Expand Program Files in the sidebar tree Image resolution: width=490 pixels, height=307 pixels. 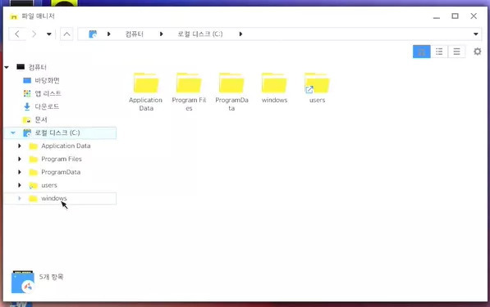tap(20, 159)
